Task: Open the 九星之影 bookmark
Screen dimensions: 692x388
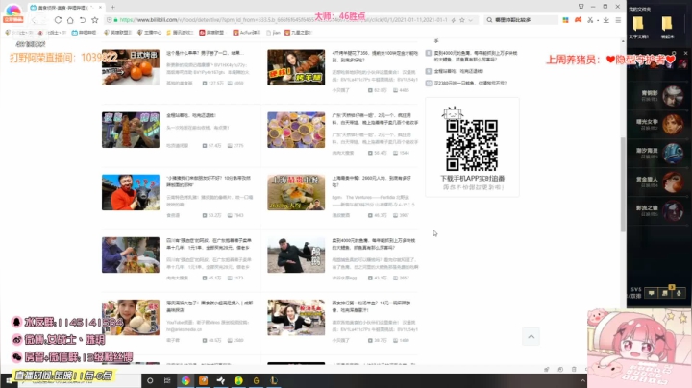Action: coord(298,33)
